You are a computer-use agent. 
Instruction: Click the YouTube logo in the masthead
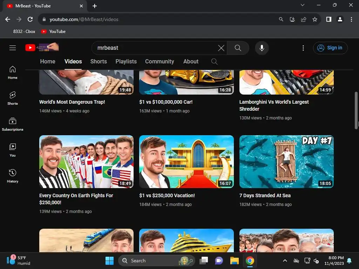(42, 48)
